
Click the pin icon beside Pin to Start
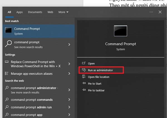point(84,83)
